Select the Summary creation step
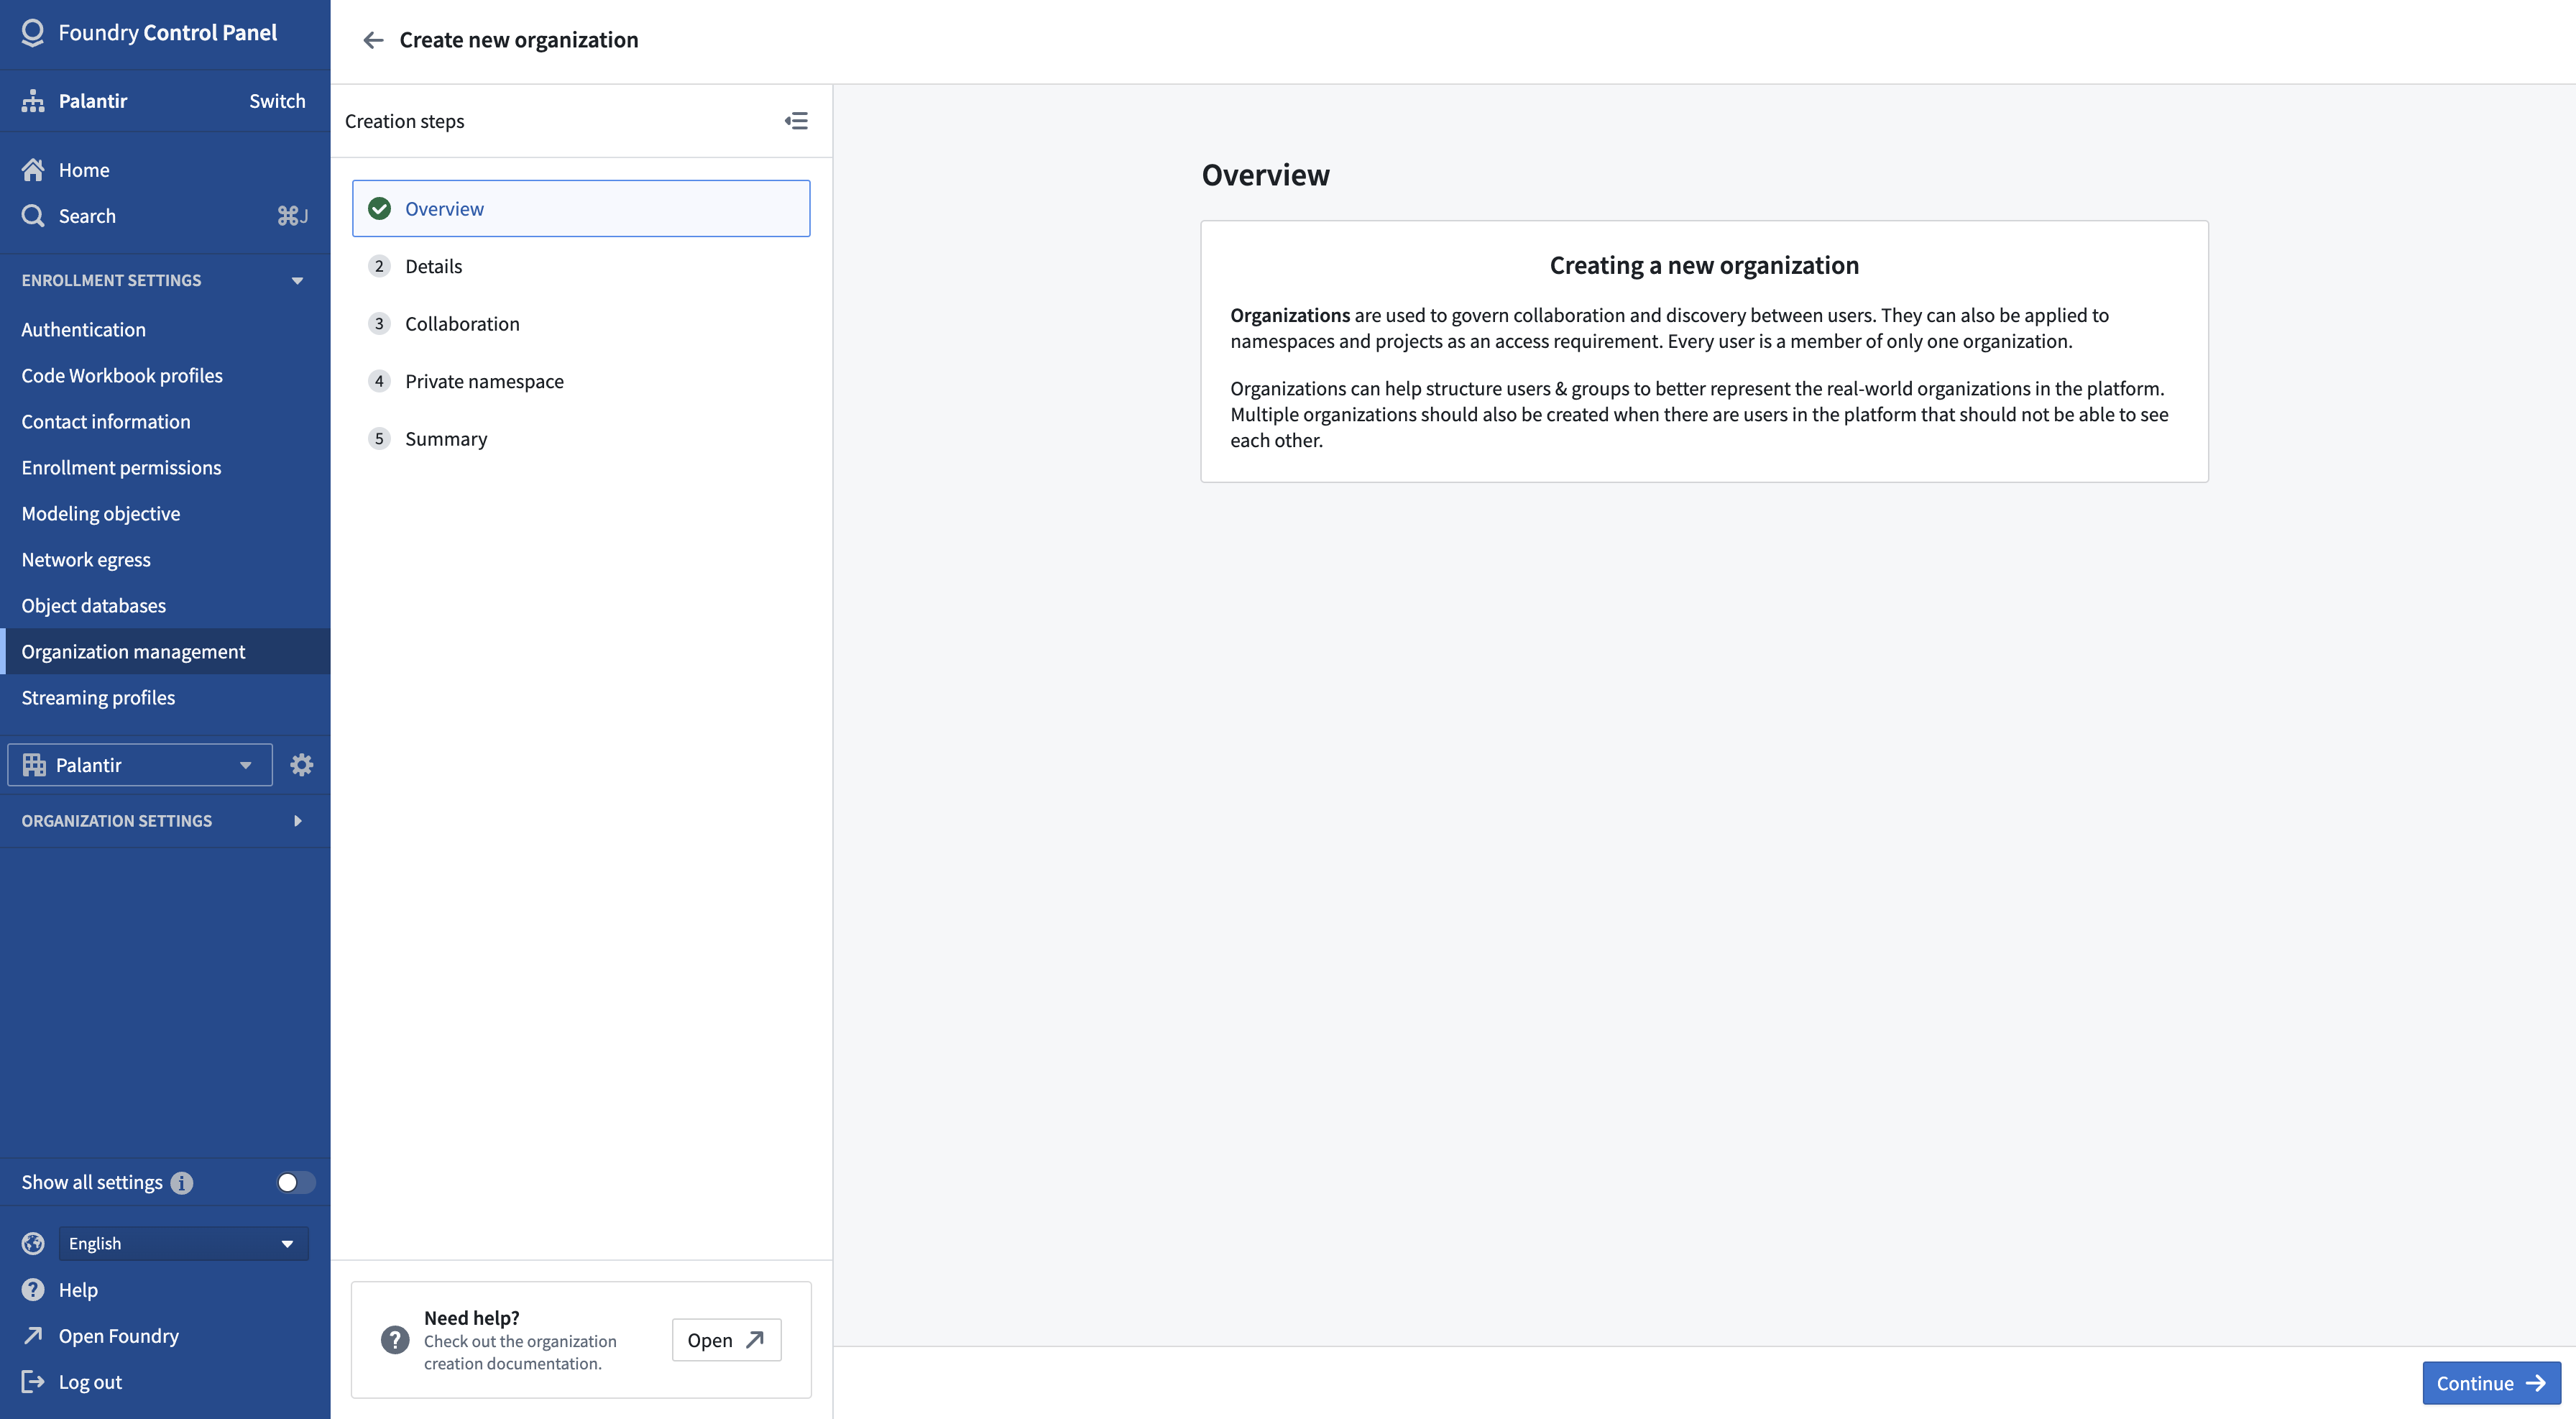 [581, 439]
